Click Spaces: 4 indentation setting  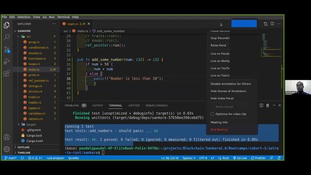pos(189,158)
